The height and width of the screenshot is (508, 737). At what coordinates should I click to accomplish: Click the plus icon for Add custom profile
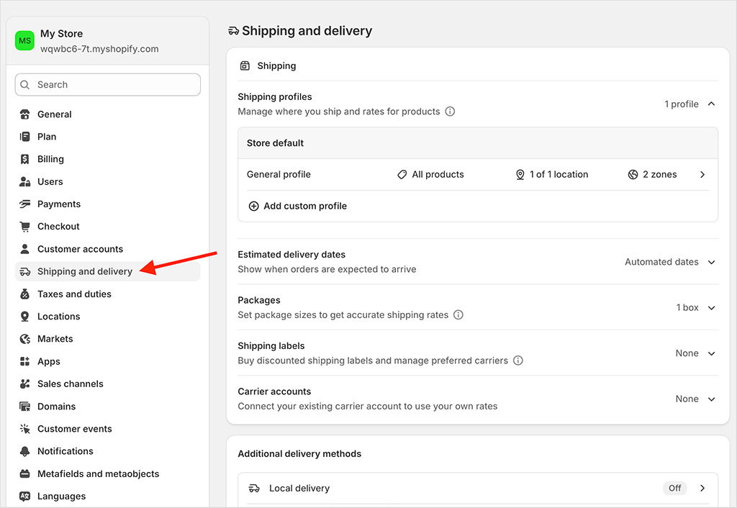(x=254, y=206)
